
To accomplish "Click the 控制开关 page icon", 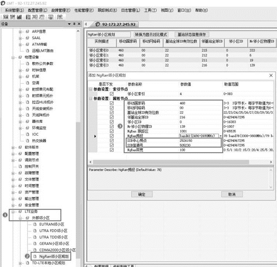I will [20, 166].
